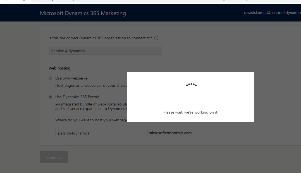Click the passion 4 dynamics organization field

coord(105,51)
